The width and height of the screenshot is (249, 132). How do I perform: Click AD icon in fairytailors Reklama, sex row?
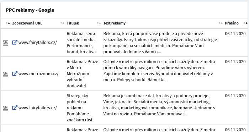(x=5, y=43)
